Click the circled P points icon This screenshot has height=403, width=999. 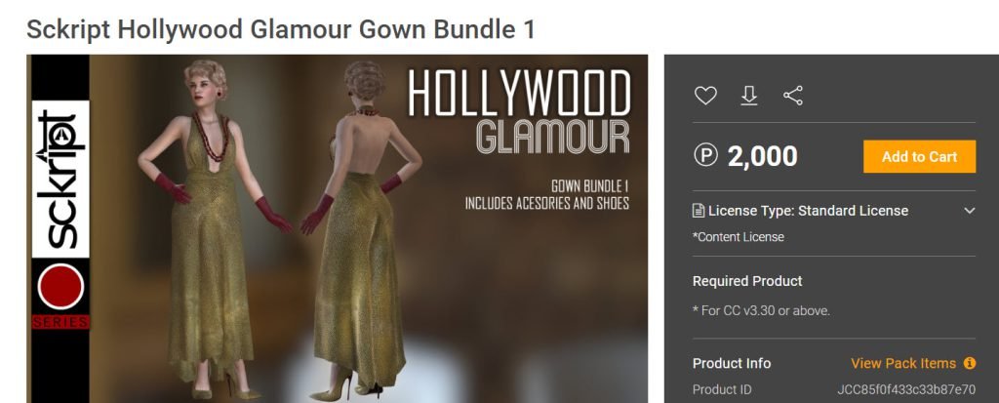point(706,155)
